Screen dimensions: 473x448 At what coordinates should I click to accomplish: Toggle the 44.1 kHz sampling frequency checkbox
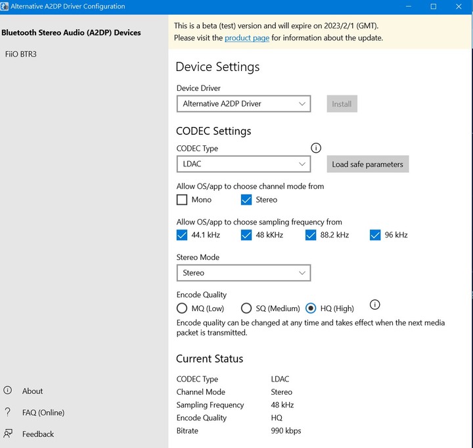pos(182,235)
